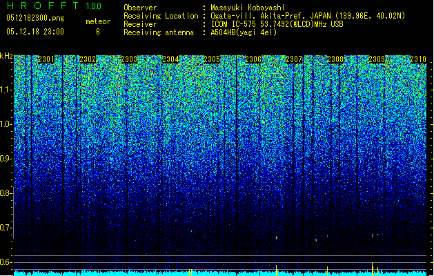Select the file name 0512182300.png
434x276 pixels.
click(x=35, y=19)
